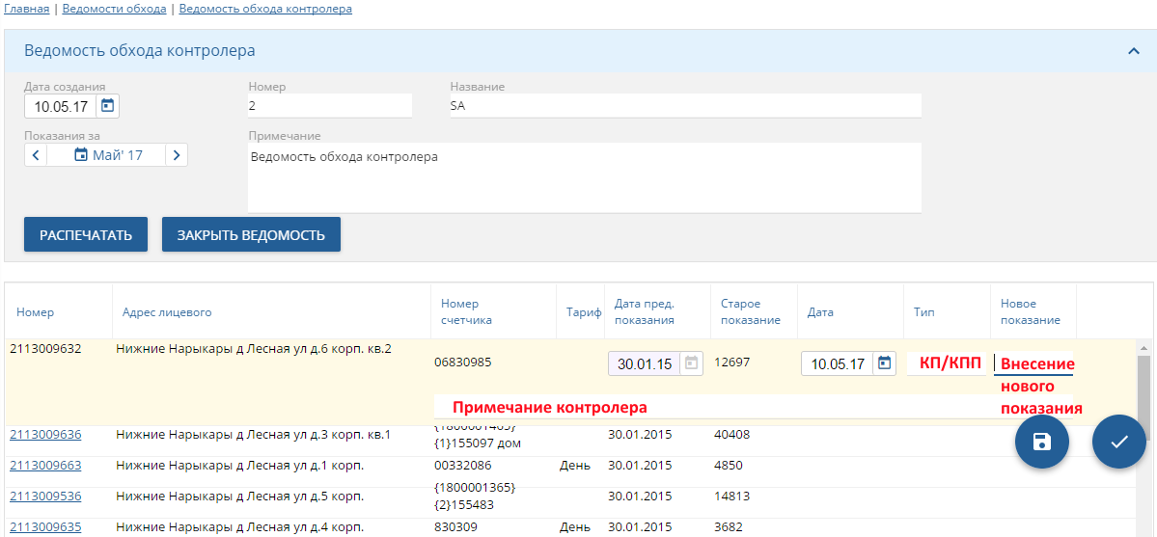Select meter number 830309
Image resolution: width=1157 pixels, height=537 pixels.
(x=456, y=527)
